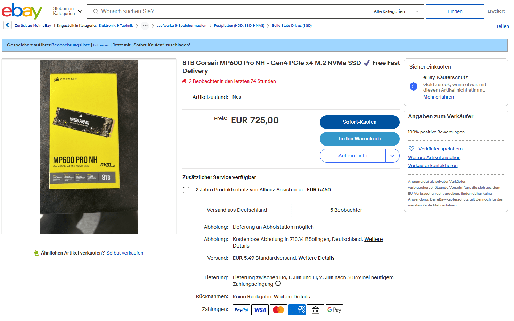Expand the Stöbern in Kategorien dropdown
Screen dimensions: 514x321
tap(68, 11)
